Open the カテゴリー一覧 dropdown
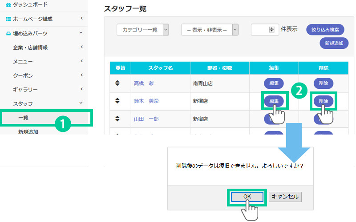356x222 pixels. click(143, 30)
